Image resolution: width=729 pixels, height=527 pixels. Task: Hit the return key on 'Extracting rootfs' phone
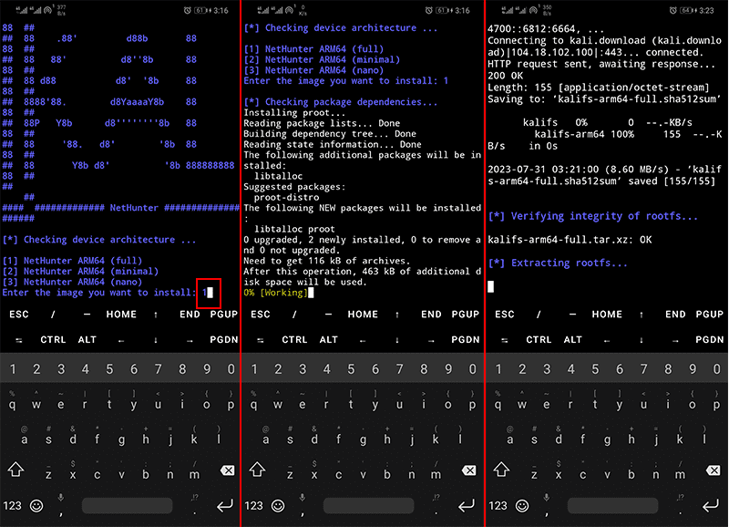tap(711, 505)
